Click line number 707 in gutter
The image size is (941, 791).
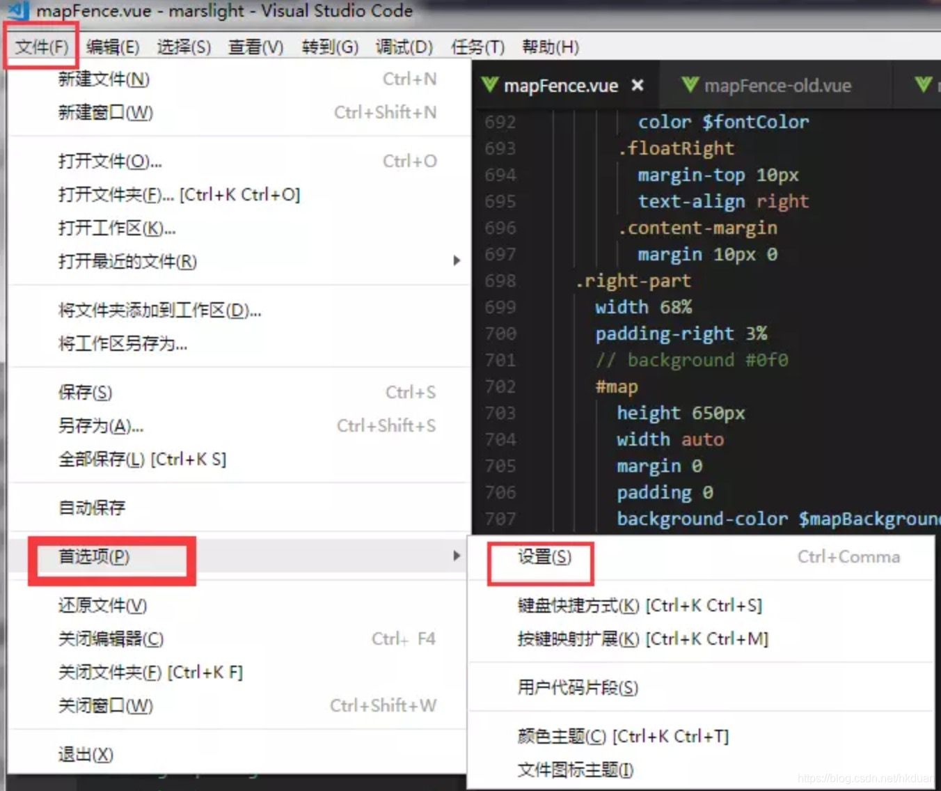tap(500, 519)
